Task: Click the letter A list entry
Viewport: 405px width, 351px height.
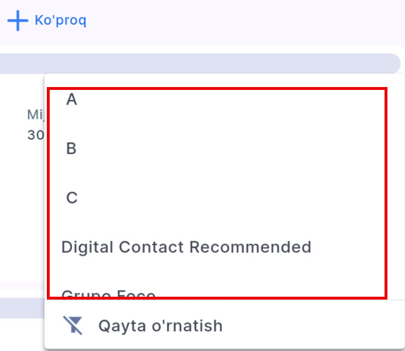Action: tap(71, 100)
